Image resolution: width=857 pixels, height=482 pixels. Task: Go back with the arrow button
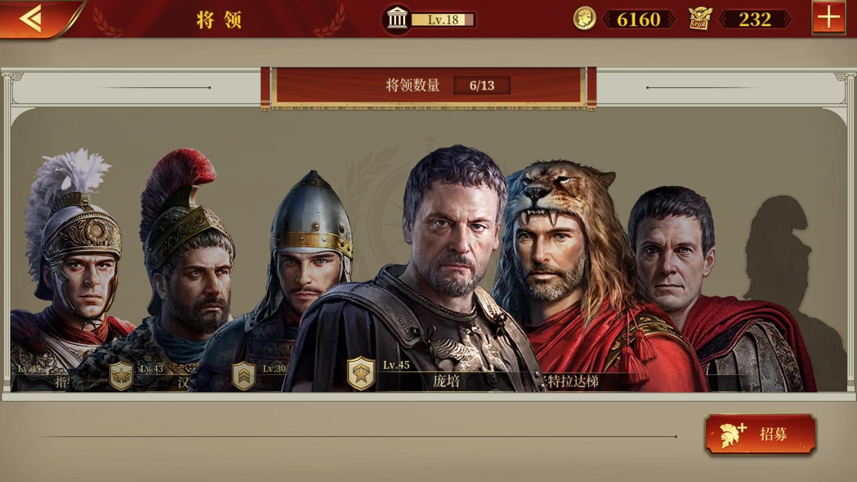point(31,19)
